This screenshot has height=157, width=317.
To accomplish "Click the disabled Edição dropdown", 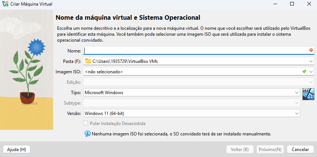I will (199, 82).
